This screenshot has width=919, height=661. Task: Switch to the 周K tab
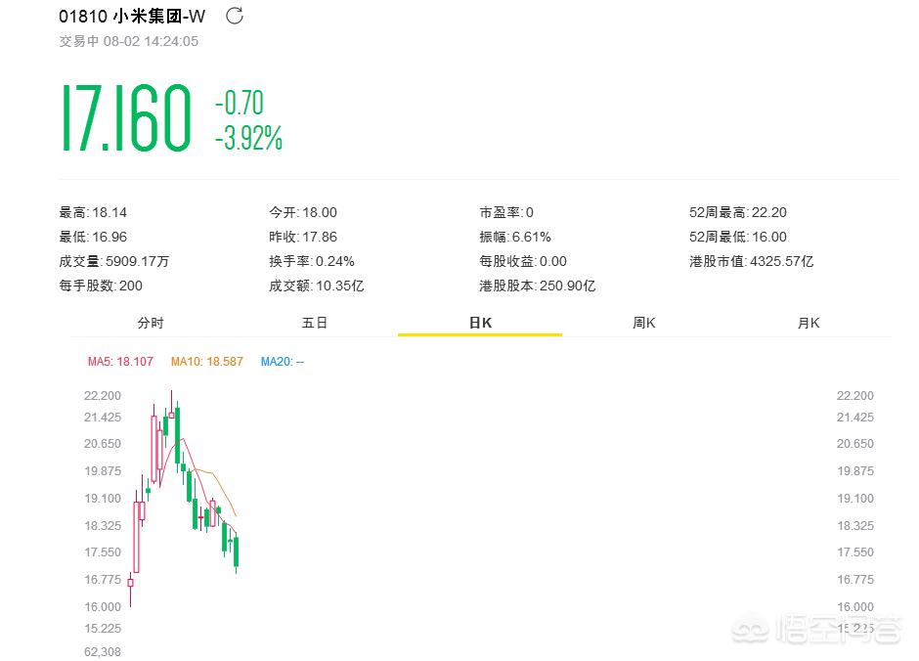tap(643, 323)
